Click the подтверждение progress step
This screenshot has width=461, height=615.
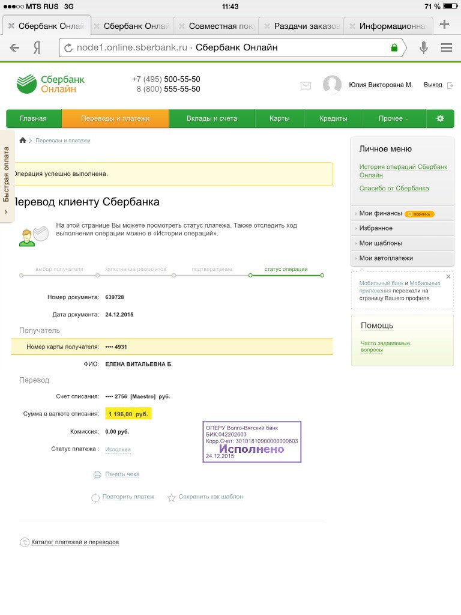tap(212, 269)
